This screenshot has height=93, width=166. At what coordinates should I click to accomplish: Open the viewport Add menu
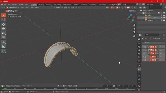click(32, 7)
